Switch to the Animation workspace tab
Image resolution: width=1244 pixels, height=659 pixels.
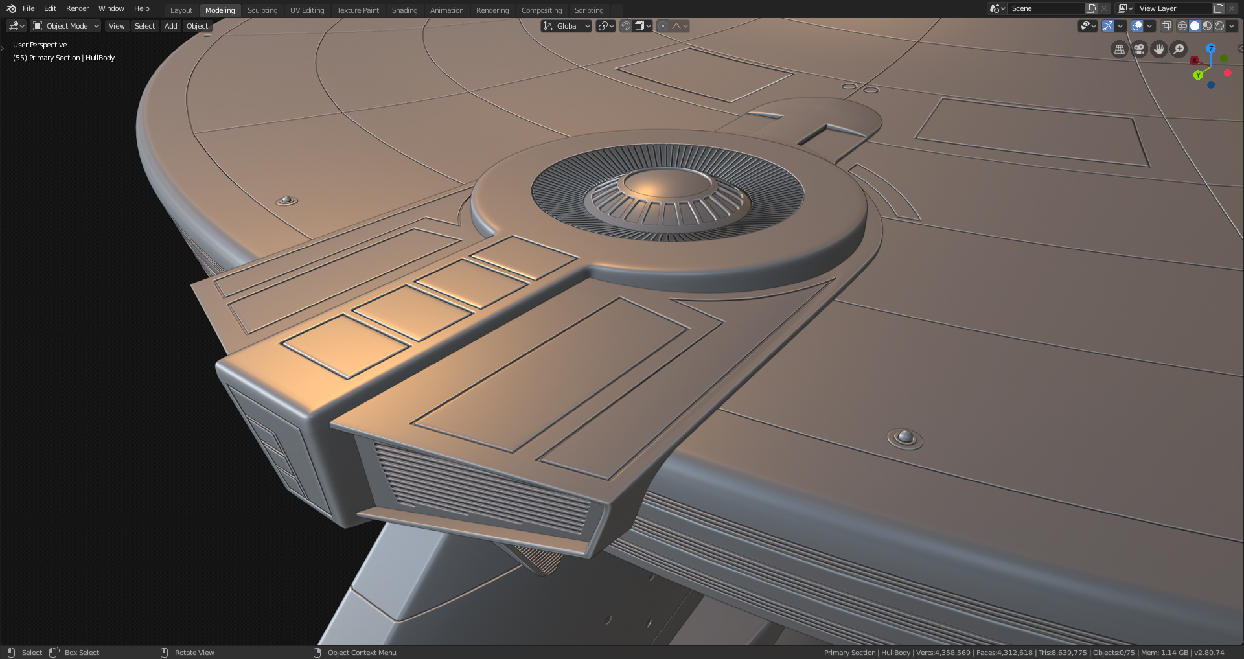click(446, 10)
